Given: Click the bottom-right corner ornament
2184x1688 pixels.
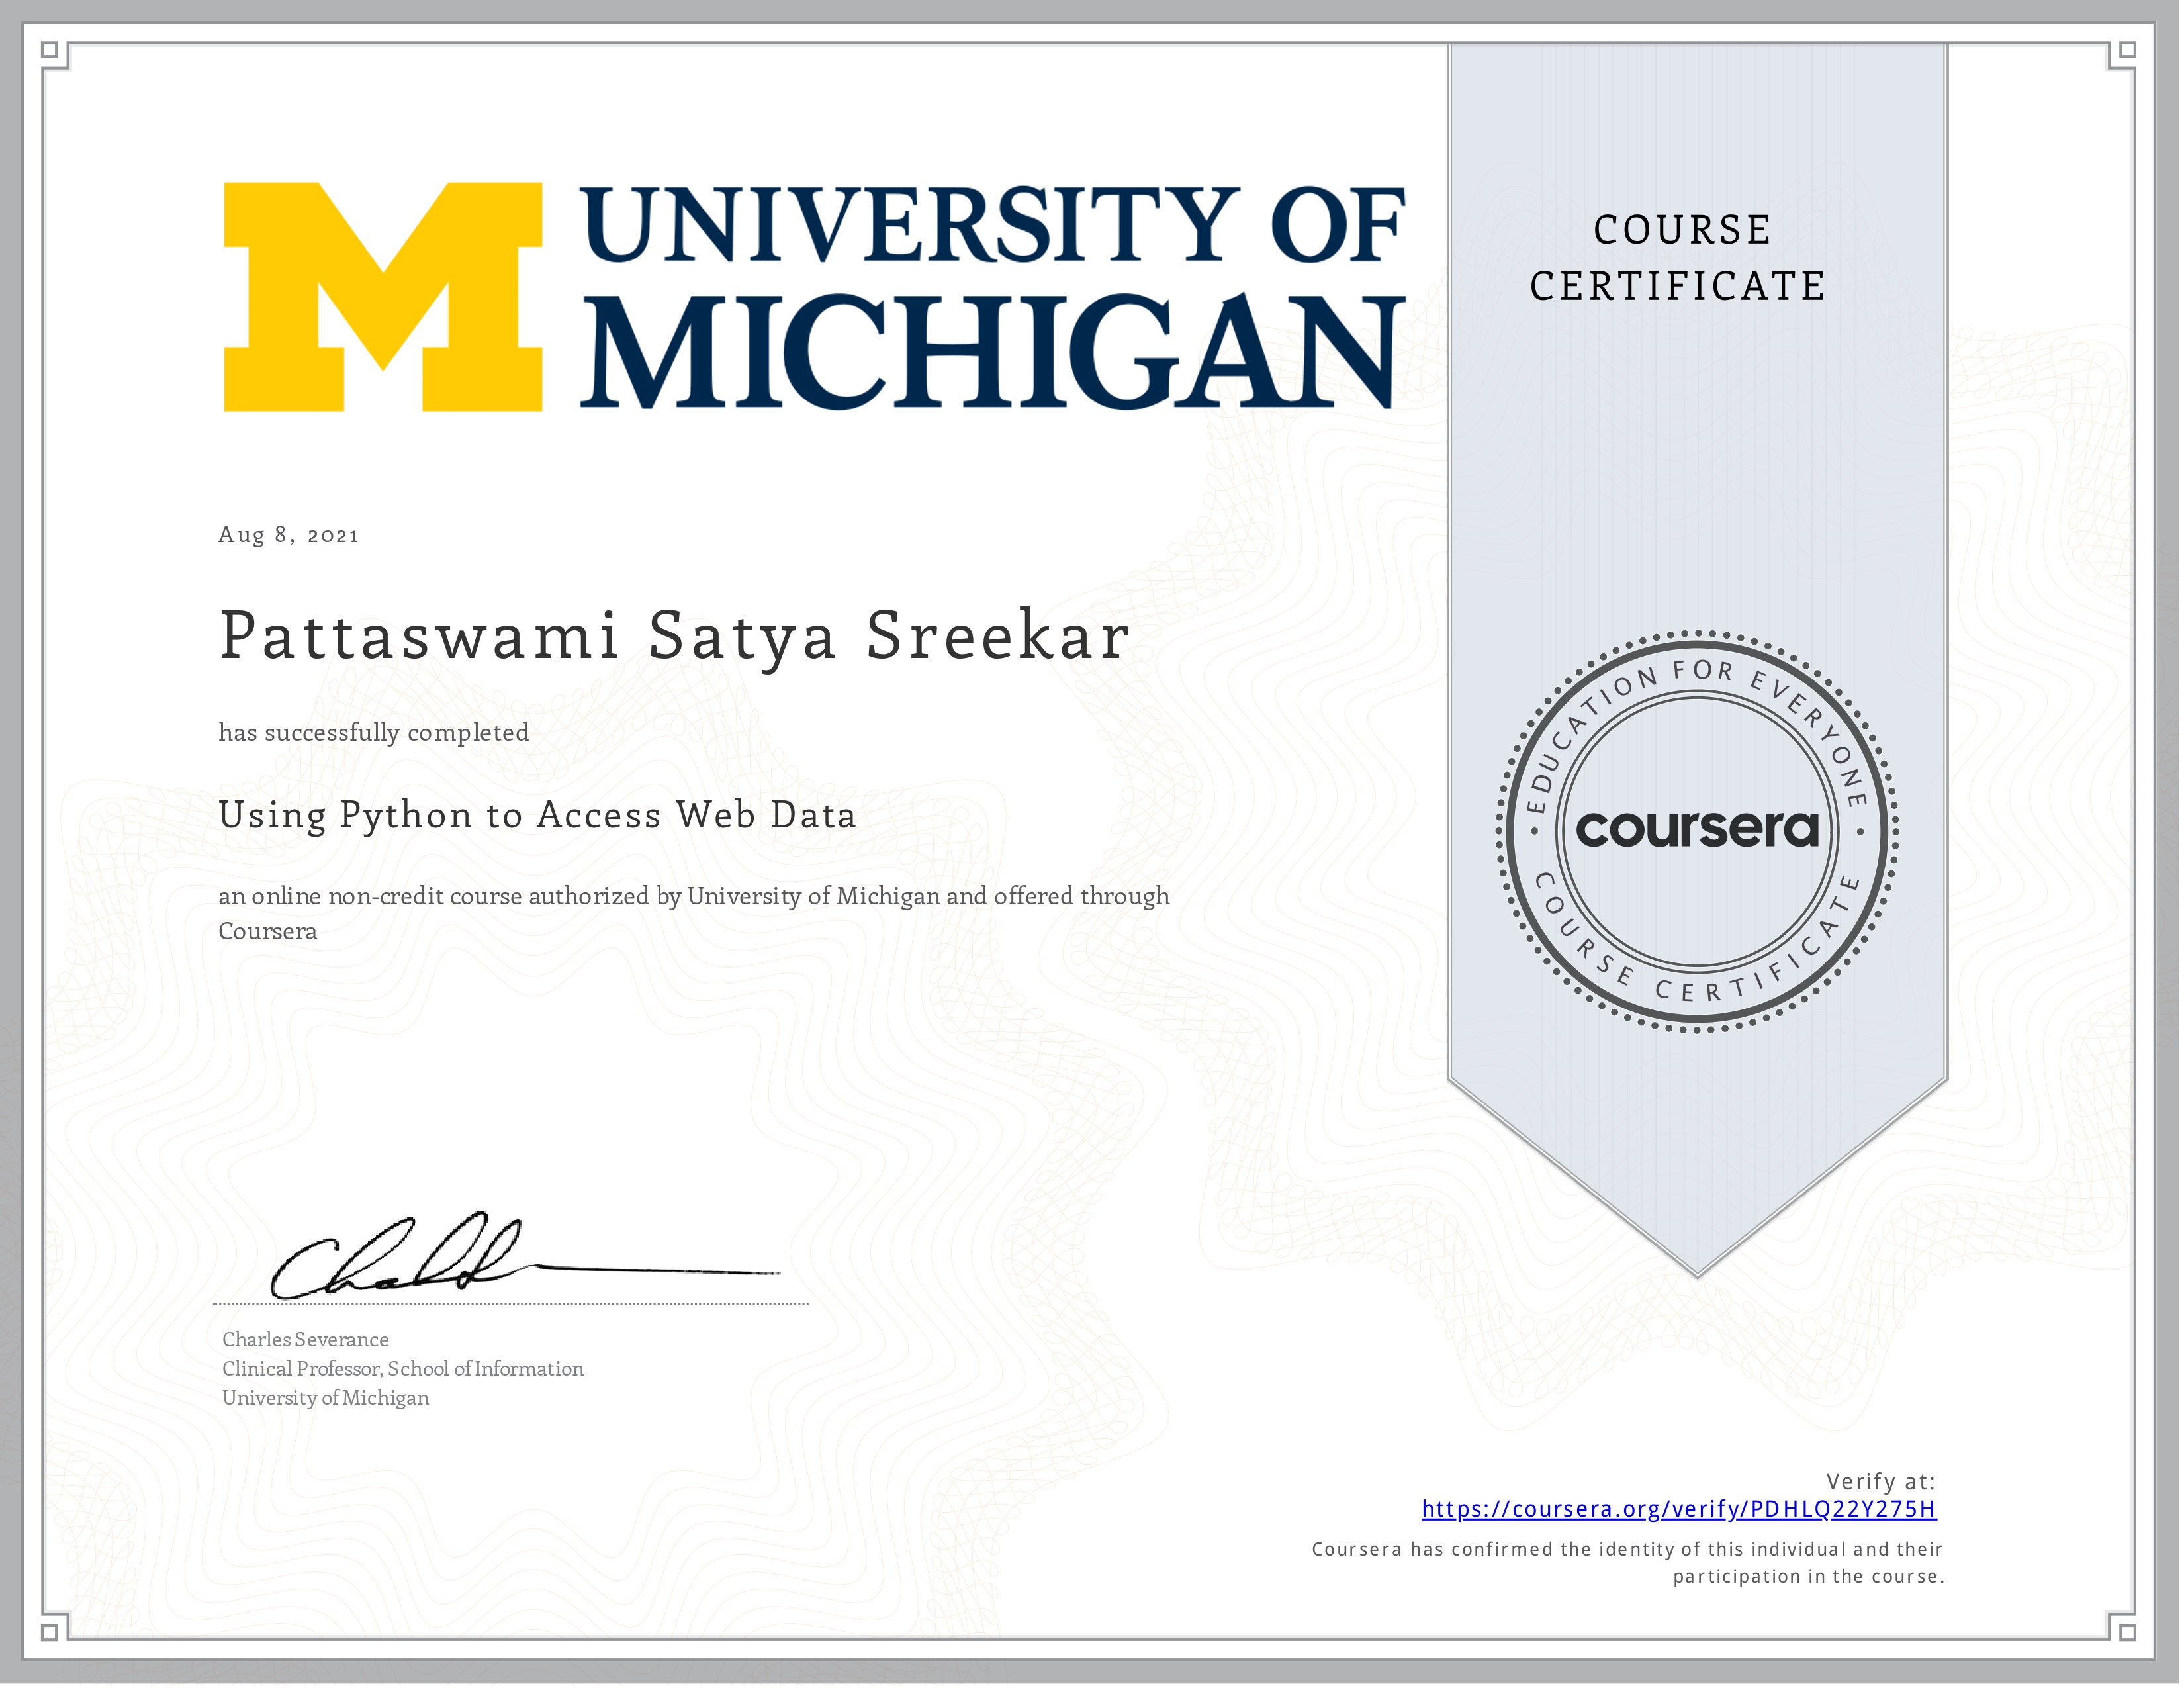Looking at the screenshot, I should pos(2127,1632).
